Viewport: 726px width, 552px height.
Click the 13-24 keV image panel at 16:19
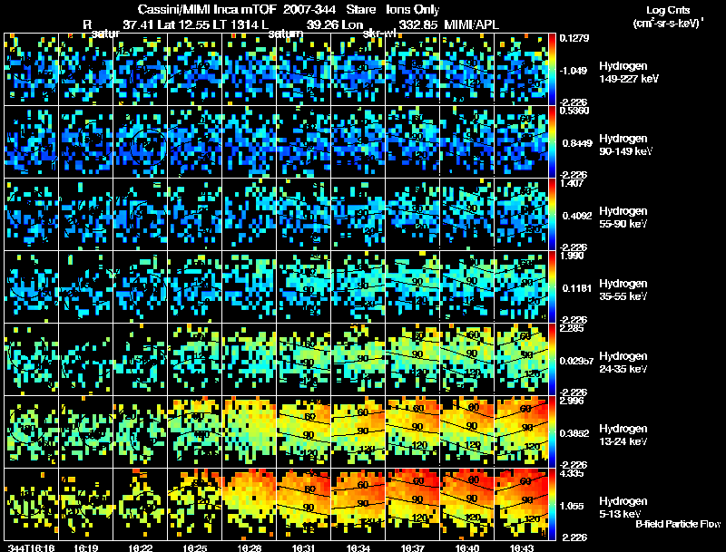tap(85, 431)
